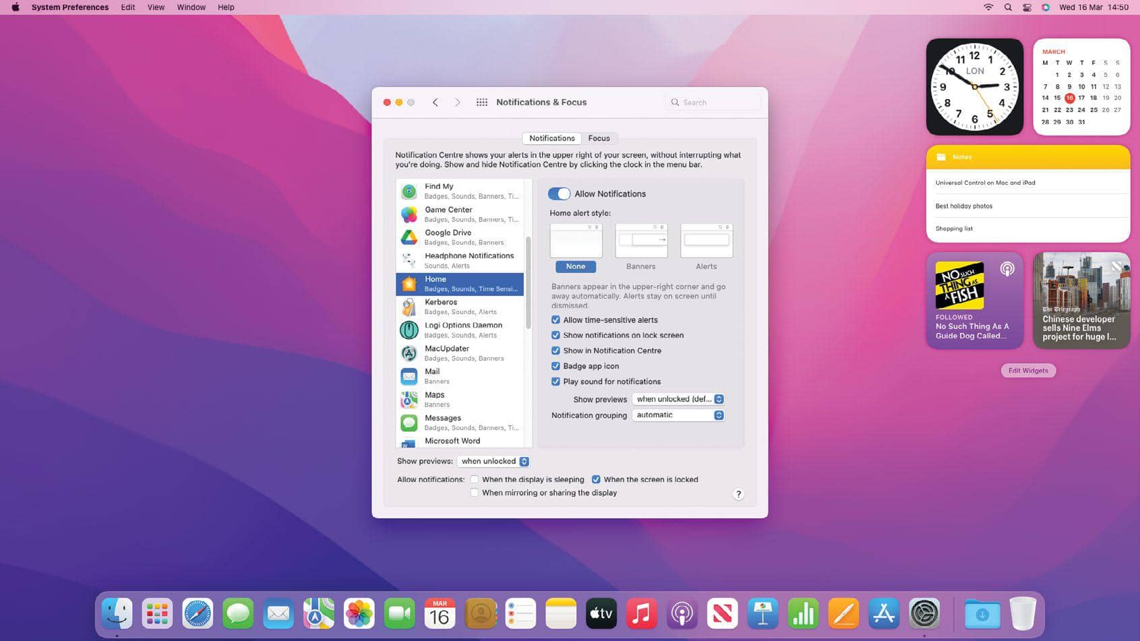Open Pages app in the Dock
1140x641 pixels.
pyautogui.click(x=844, y=613)
